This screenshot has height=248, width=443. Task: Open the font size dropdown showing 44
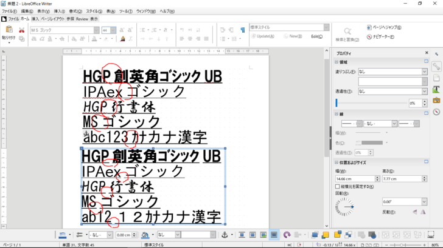(x=113, y=30)
